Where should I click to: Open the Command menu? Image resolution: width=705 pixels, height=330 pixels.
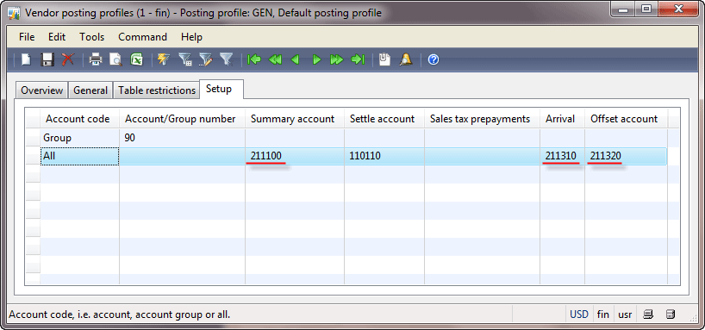[142, 37]
